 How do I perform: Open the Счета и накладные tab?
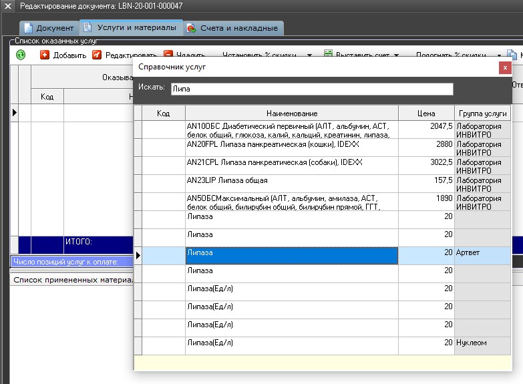click(x=238, y=28)
